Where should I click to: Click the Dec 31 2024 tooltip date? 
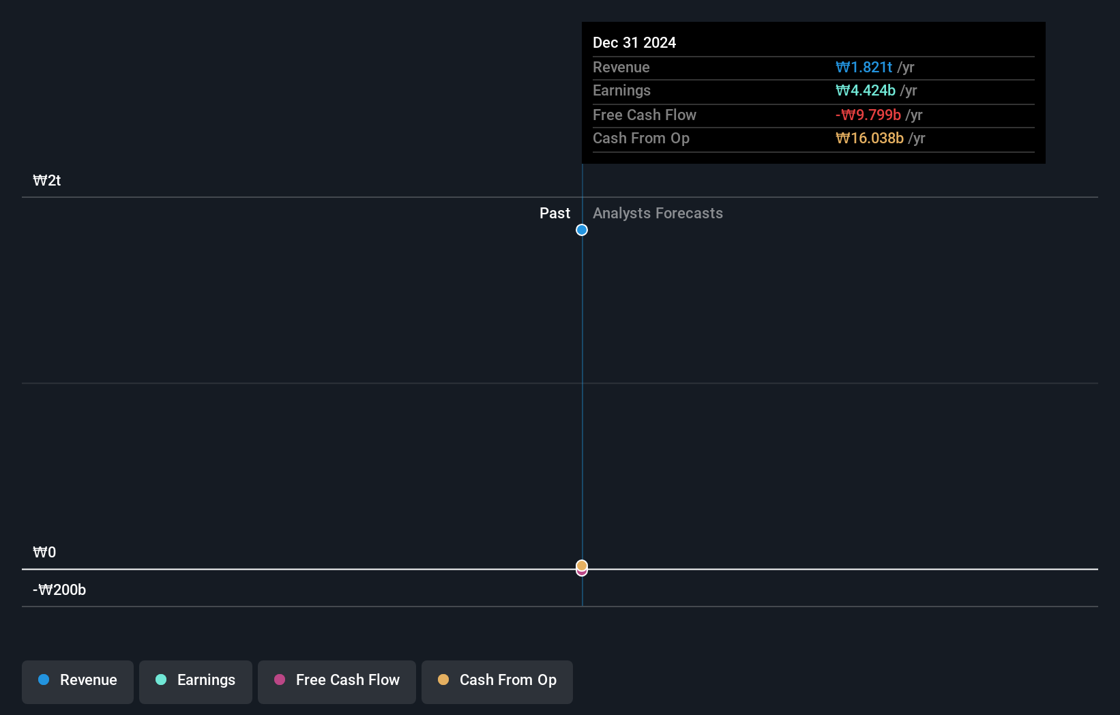[634, 43]
